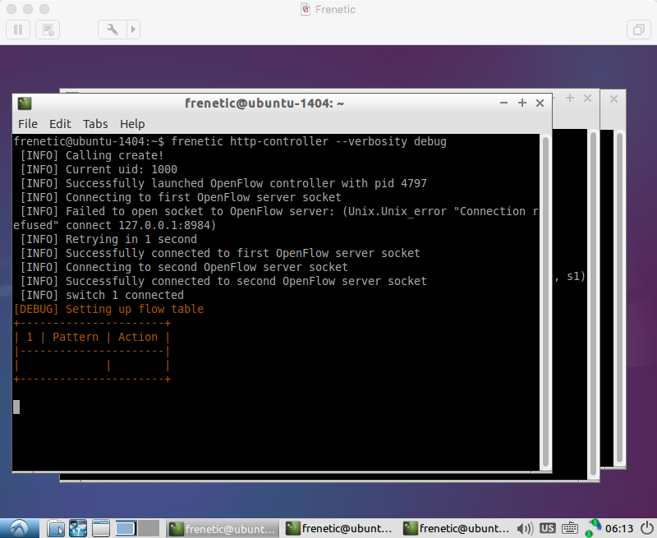Click the keyboard icon in system tray
This screenshot has height=538, width=657.
(x=570, y=529)
